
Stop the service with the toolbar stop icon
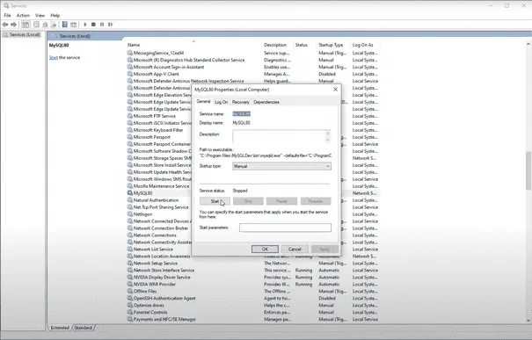point(93,25)
